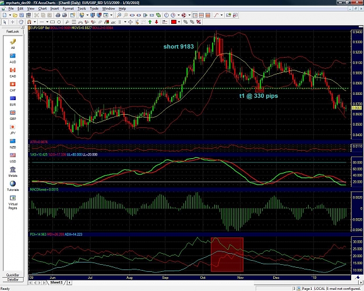The width and height of the screenshot is (364, 291).
Task: Open the Tutorials globe icon
Action: coord(13,186)
